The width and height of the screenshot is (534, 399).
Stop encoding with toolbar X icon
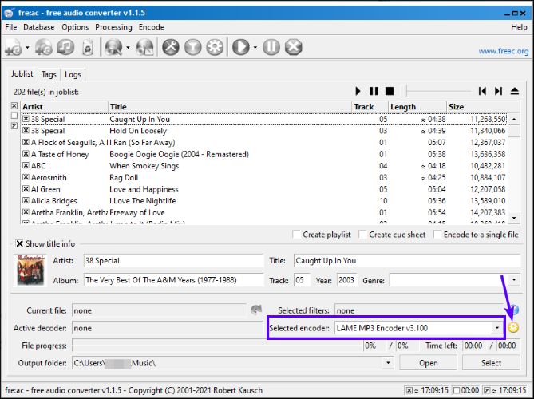click(x=294, y=47)
